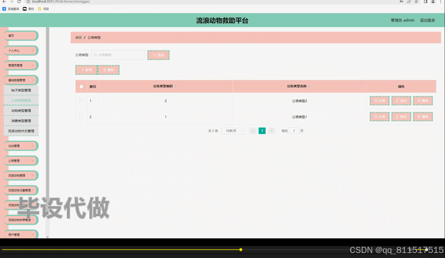
Task: Click the 公告类型 search input field
Action: (x=117, y=55)
